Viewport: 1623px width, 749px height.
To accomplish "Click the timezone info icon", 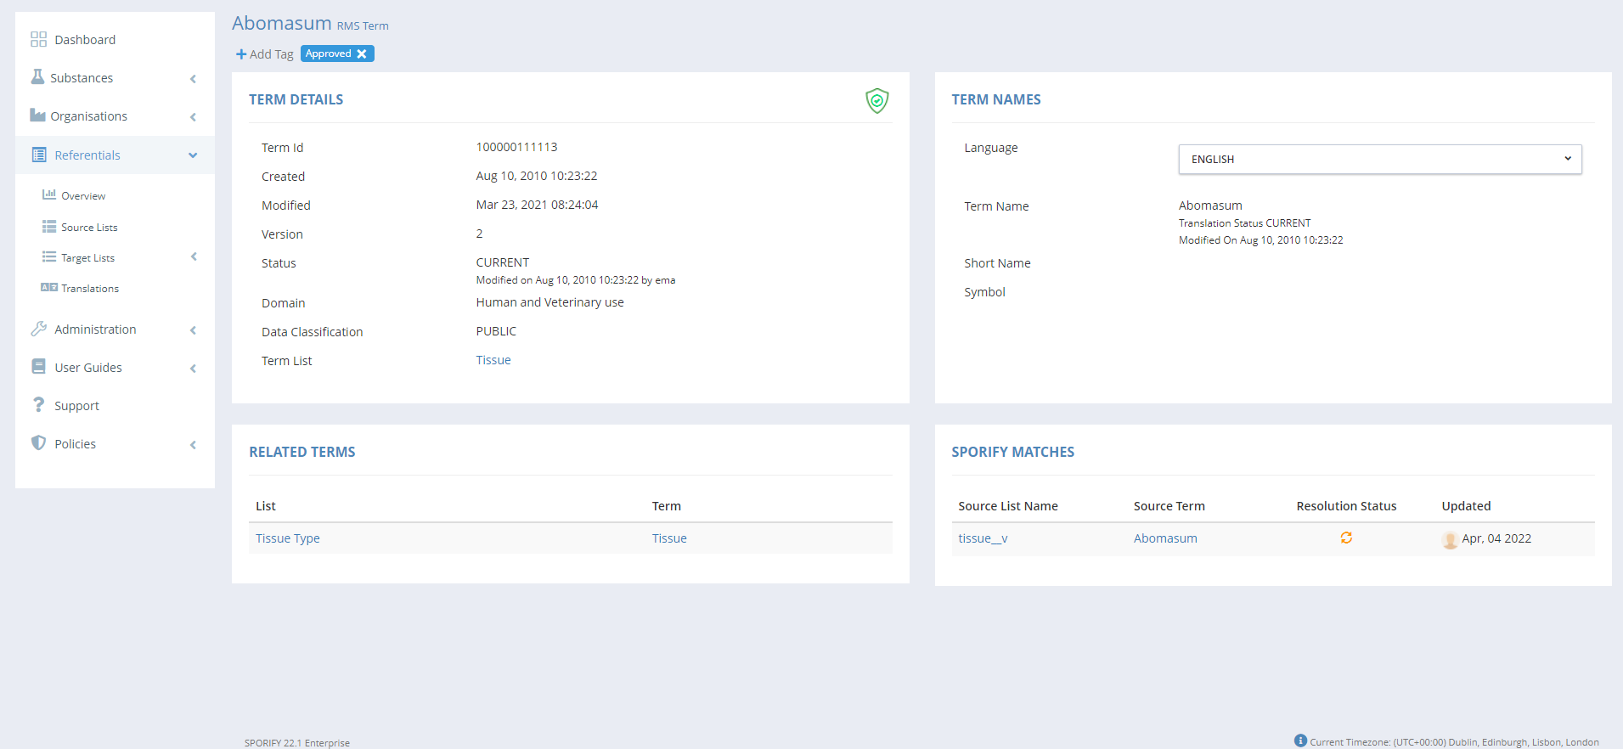I will 1300,741.
